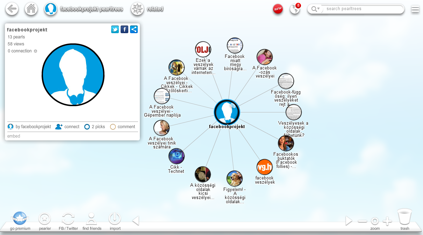Open the 'Figyelem! - A közösségi oldalak' pearl
This screenshot has height=235, width=423.
coord(235,179)
